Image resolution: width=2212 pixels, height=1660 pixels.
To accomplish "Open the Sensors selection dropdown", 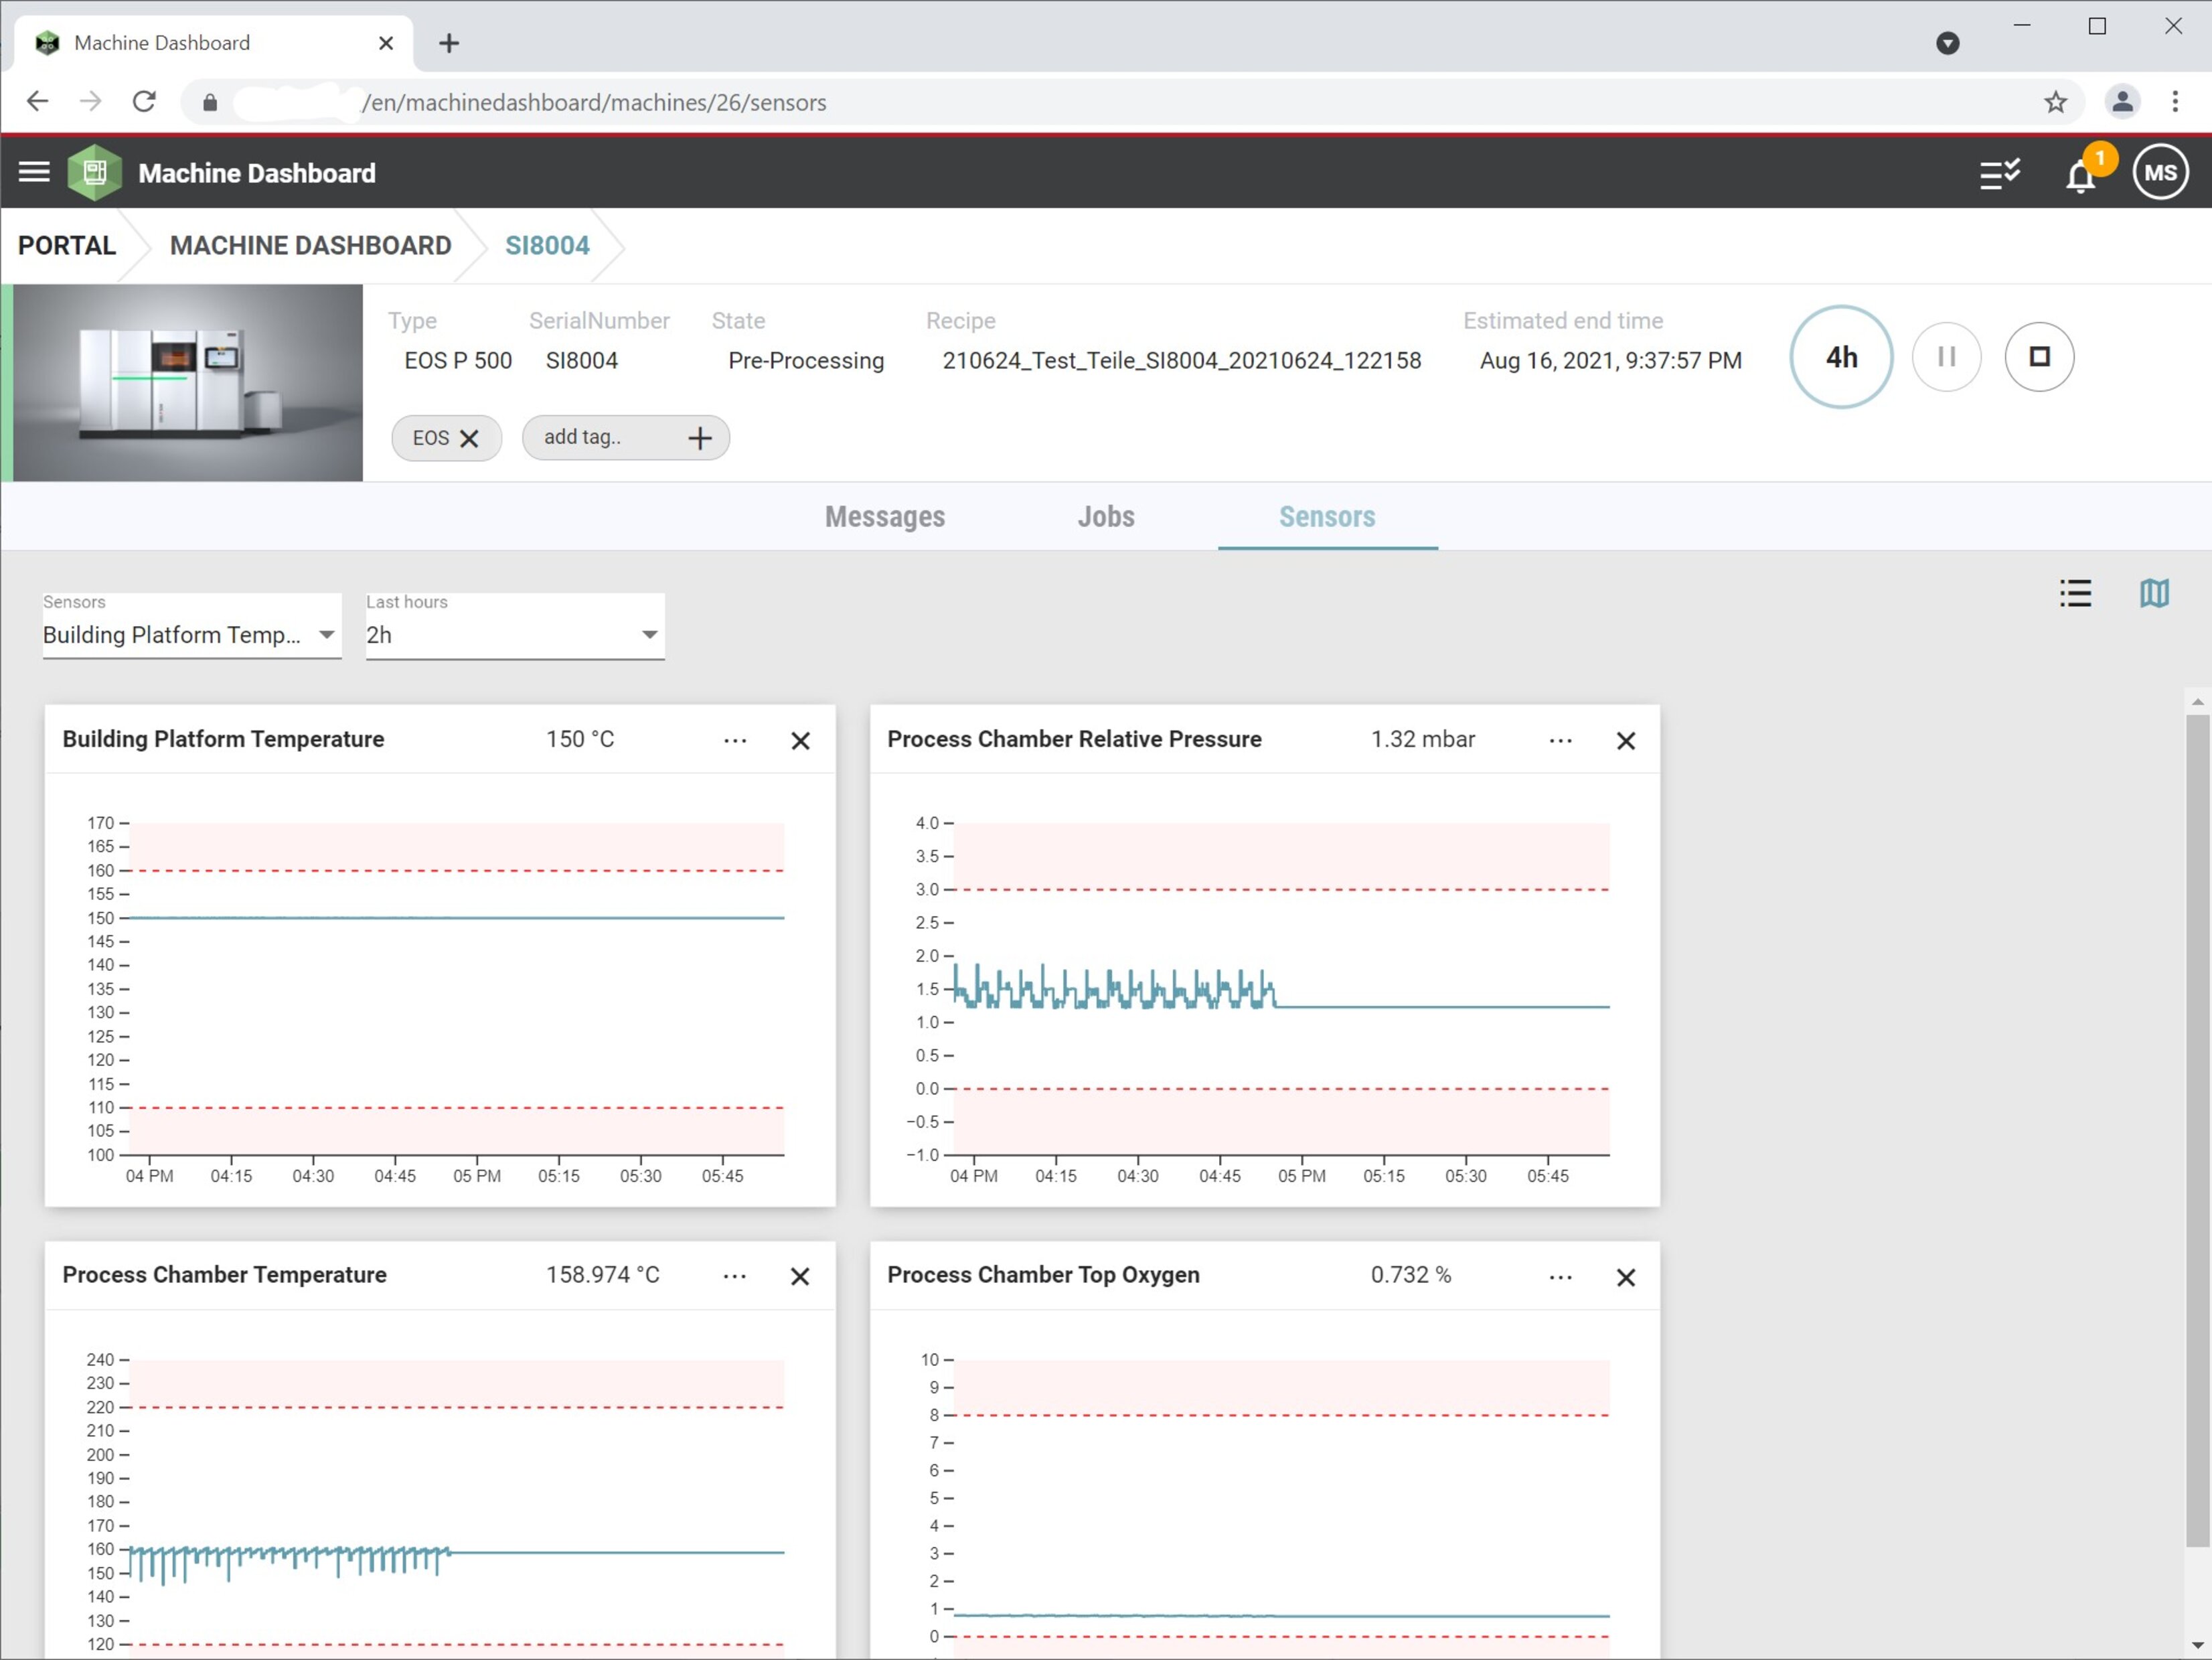I will (326, 634).
